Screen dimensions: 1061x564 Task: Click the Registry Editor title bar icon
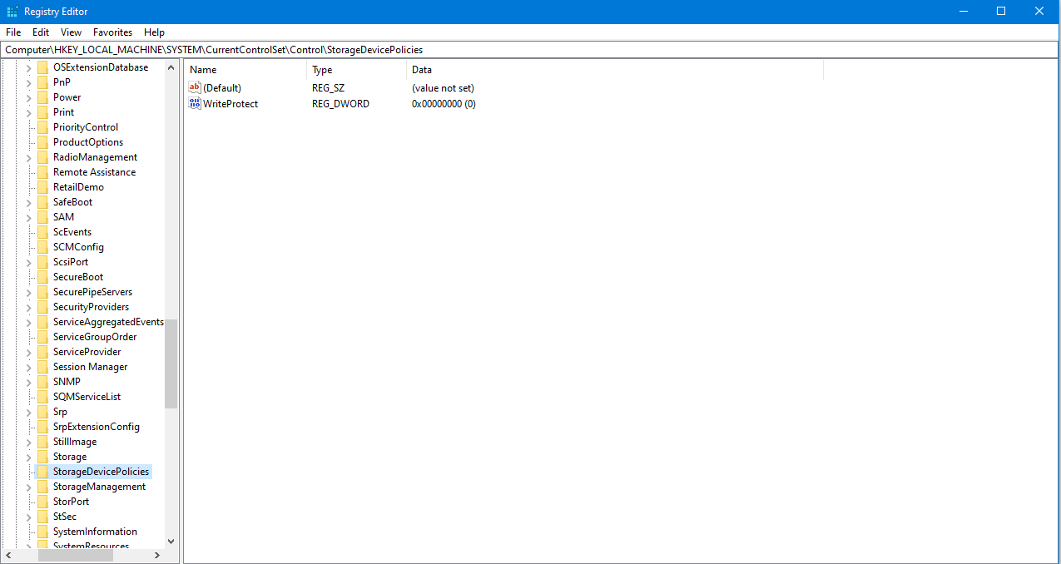point(12,11)
